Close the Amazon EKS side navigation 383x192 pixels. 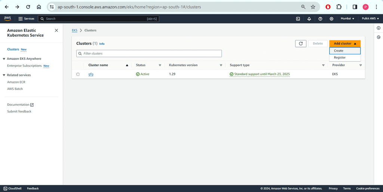(x=56, y=30)
